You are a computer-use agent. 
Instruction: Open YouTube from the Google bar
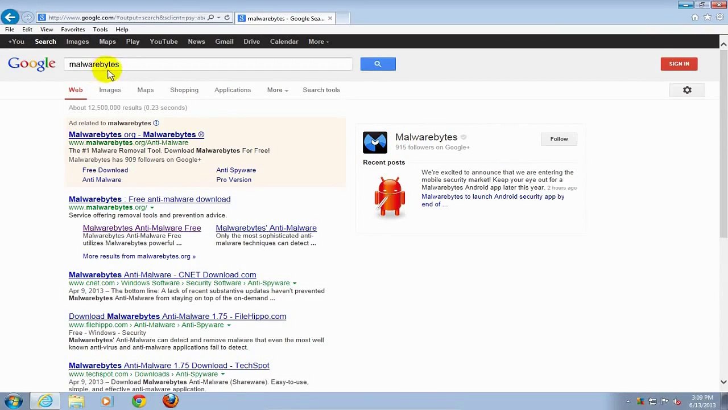pos(164,42)
